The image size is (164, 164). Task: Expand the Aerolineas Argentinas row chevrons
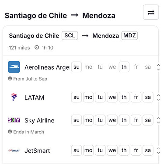pyautogui.click(x=158, y=67)
